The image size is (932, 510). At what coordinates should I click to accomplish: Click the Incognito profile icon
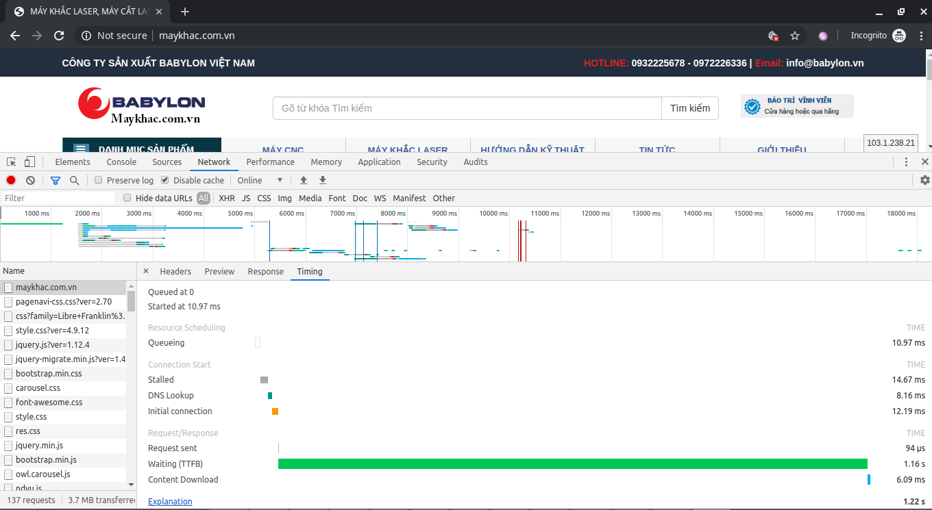[899, 36]
